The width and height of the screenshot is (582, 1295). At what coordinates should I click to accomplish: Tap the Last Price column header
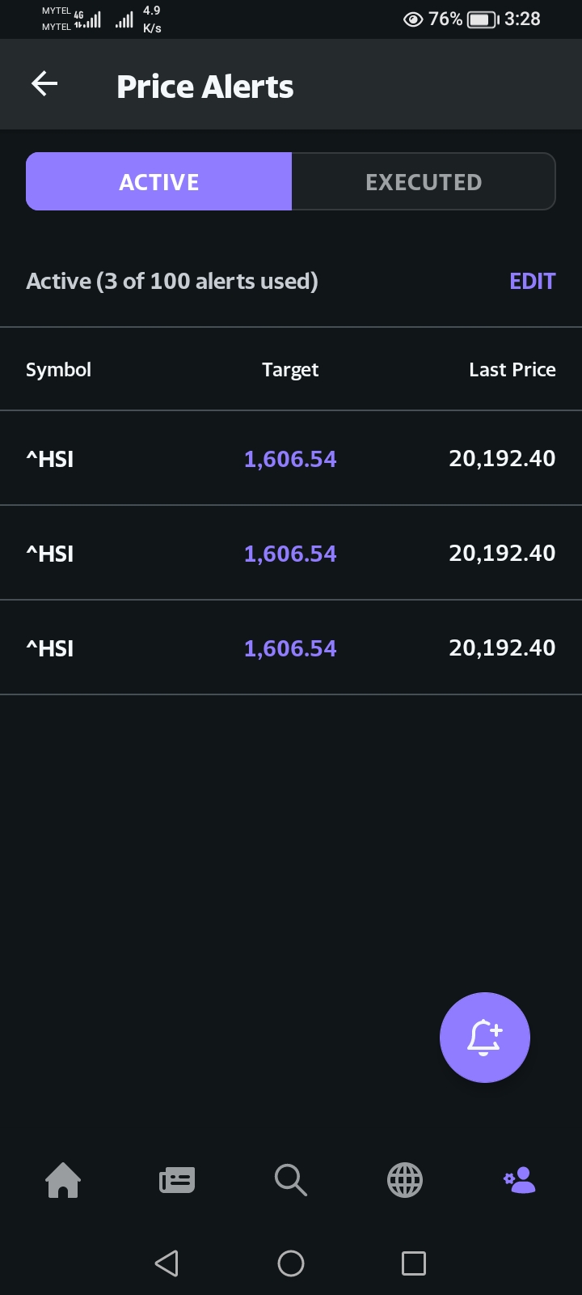(x=512, y=370)
